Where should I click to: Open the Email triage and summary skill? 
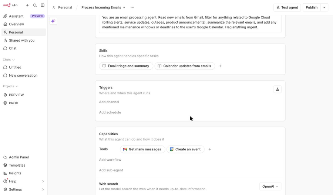126,66
